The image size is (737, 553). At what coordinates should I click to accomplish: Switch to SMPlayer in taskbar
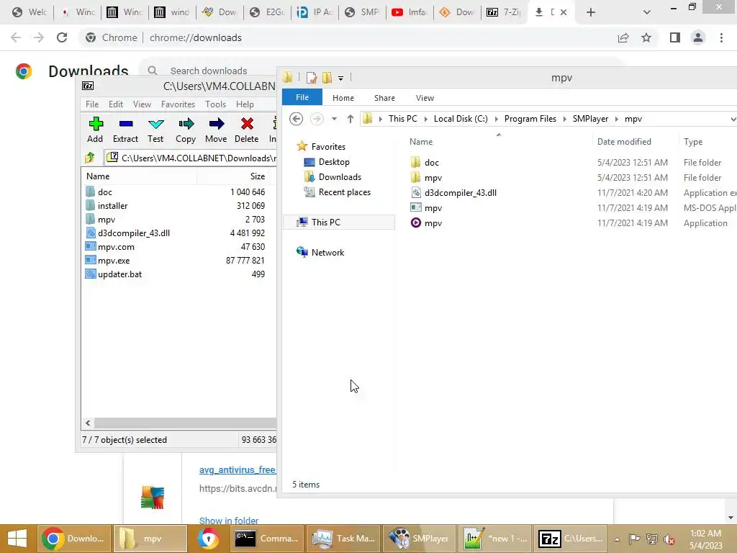coord(420,539)
